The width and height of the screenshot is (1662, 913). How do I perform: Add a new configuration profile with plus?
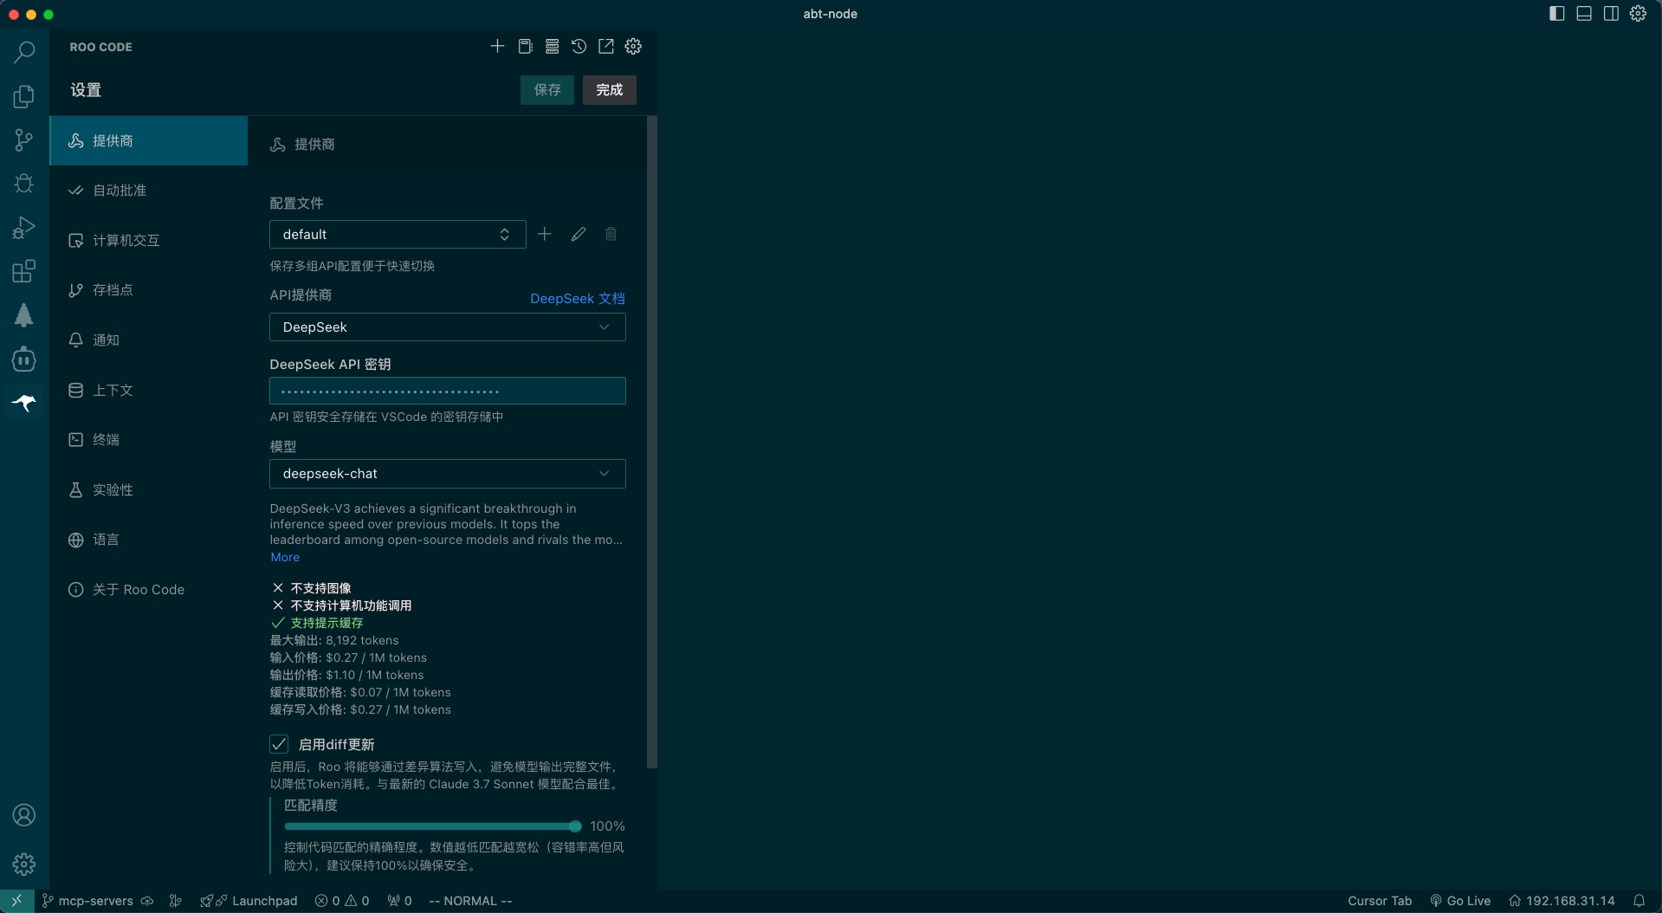[x=545, y=235]
